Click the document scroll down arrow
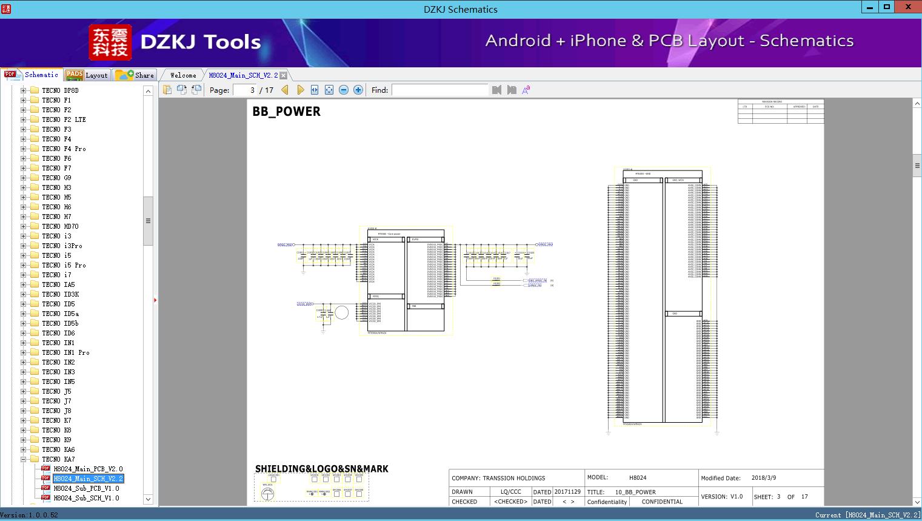 (917, 502)
